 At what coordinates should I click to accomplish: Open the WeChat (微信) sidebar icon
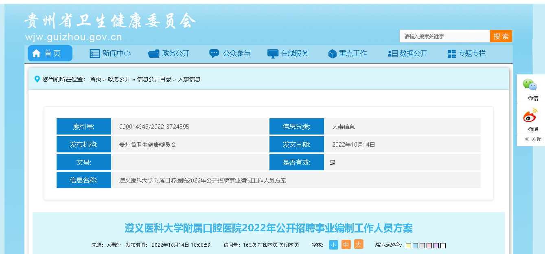pos(530,85)
